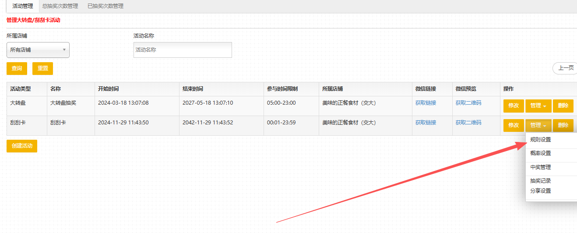Screen dimensions: 577x233
Task: Choose 概率设置 from the dropdown menu
Action: tap(541, 153)
